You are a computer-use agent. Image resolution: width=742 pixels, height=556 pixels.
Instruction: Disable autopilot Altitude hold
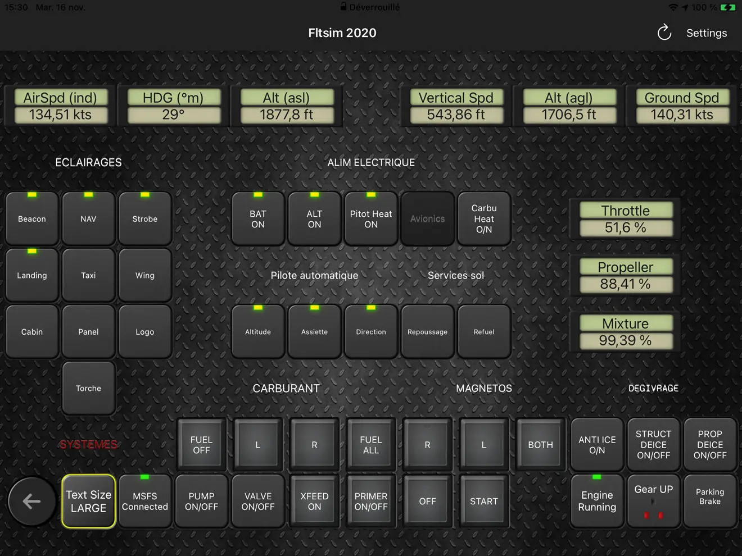[258, 332]
